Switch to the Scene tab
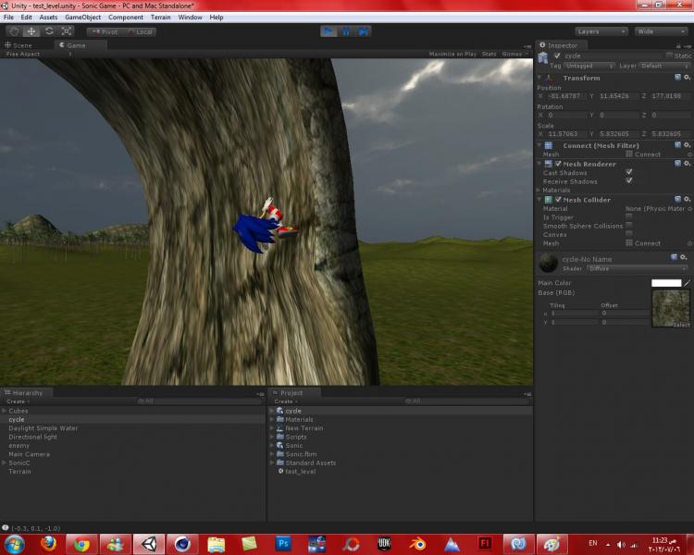 pyautogui.click(x=19, y=45)
